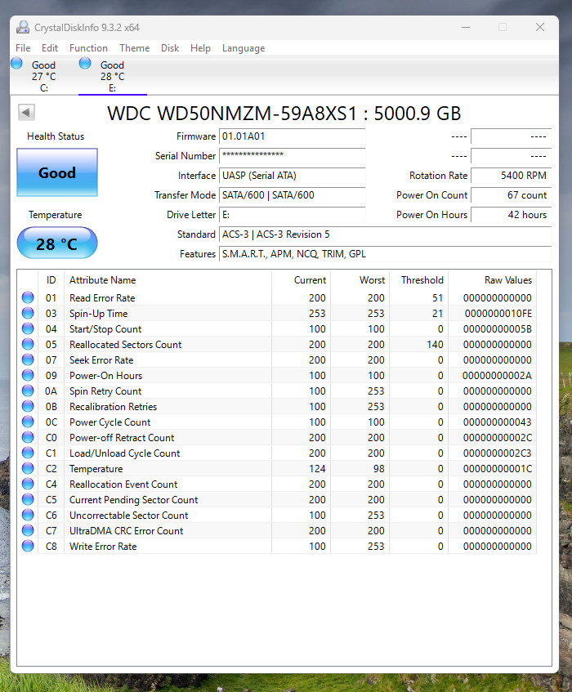
Task: Select the Current Pending Sector Count row
Action: click(277, 499)
